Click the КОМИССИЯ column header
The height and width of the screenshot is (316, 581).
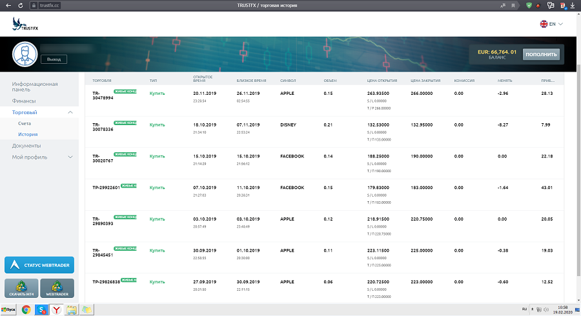tap(464, 81)
